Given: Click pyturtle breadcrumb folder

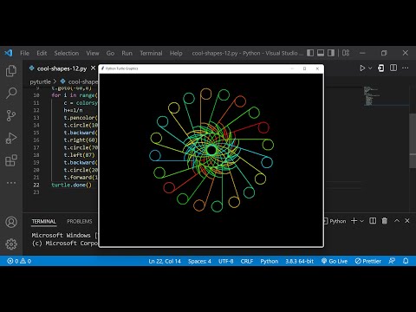Looking at the screenshot, I should point(40,81).
